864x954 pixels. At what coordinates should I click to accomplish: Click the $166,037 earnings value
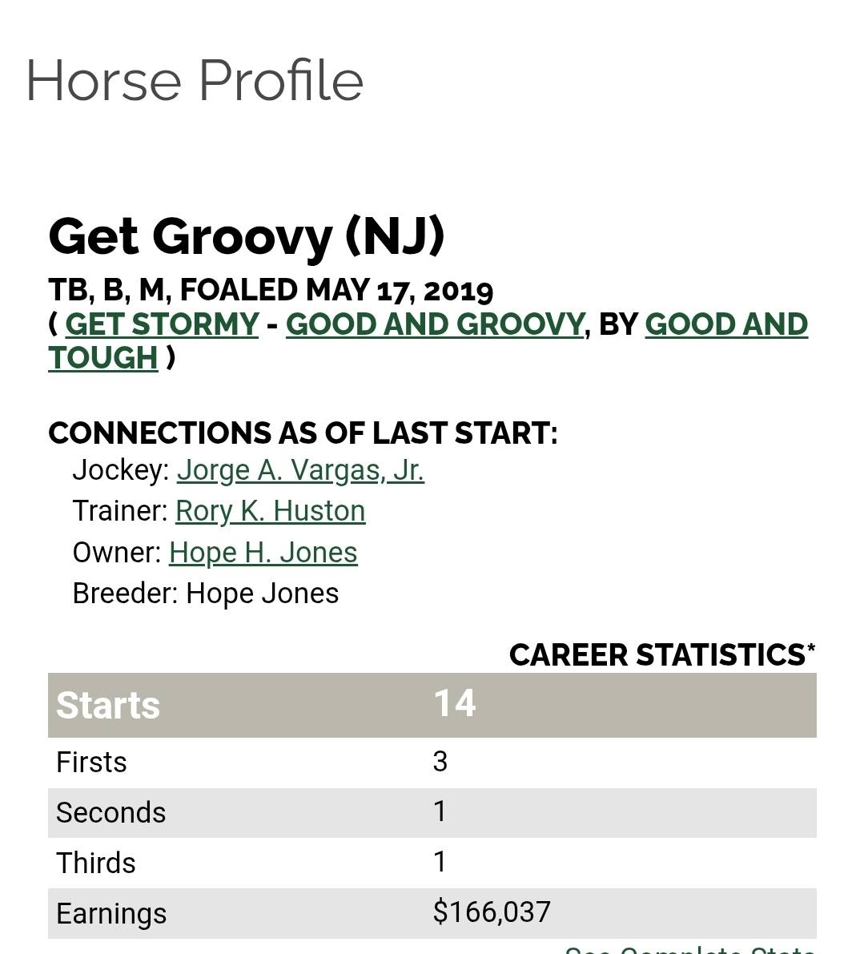pos(492,912)
